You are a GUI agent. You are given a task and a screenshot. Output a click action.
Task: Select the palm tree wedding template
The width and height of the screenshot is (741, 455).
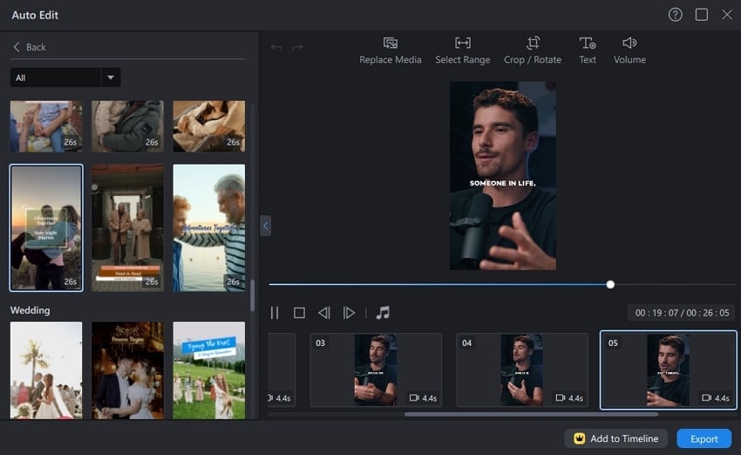[46, 370]
